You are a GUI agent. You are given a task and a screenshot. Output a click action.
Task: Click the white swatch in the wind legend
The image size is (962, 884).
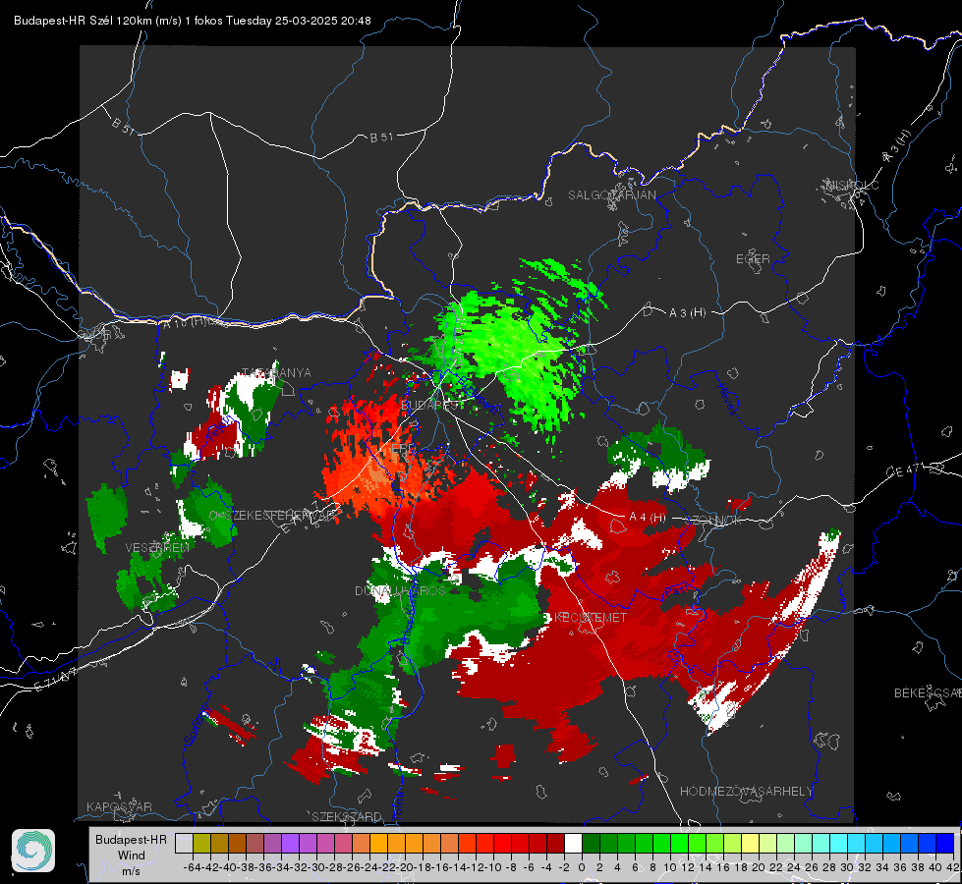point(573,844)
